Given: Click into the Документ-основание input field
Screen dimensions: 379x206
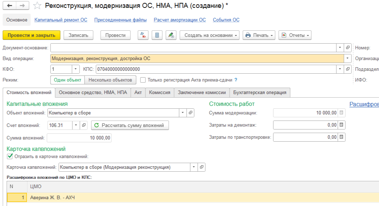Looking at the screenshot, I should click(x=193, y=48).
